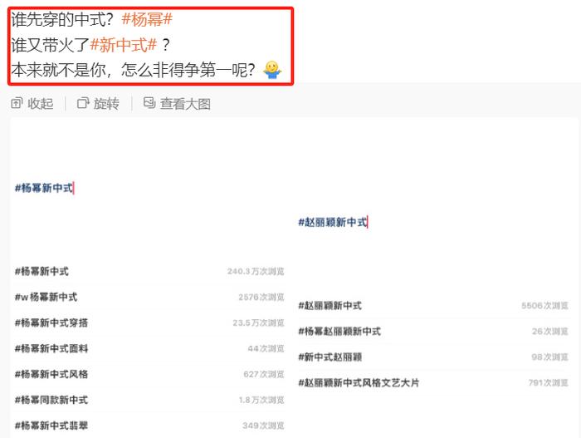Select the #w杨幂新中式 suggestion
This screenshot has width=581, height=438.
tap(149, 298)
